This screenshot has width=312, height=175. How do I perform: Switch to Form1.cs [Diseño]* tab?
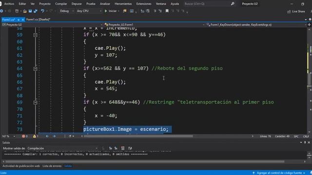pos(38,19)
